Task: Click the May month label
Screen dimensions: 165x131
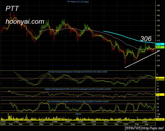Action: 42,124
